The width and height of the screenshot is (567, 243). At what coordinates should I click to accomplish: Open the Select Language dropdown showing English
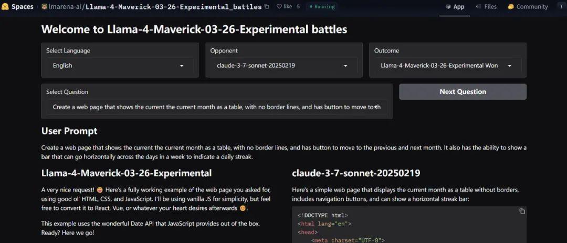(120, 66)
